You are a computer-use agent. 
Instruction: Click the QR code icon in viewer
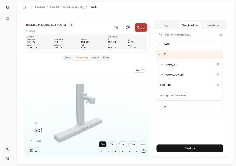click(x=32, y=150)
